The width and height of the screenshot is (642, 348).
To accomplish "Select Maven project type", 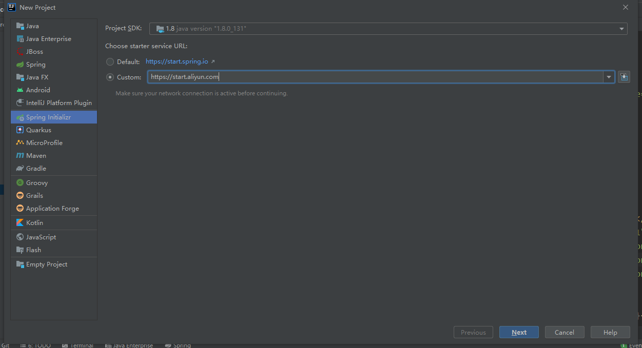I will (x=54, y=155).
